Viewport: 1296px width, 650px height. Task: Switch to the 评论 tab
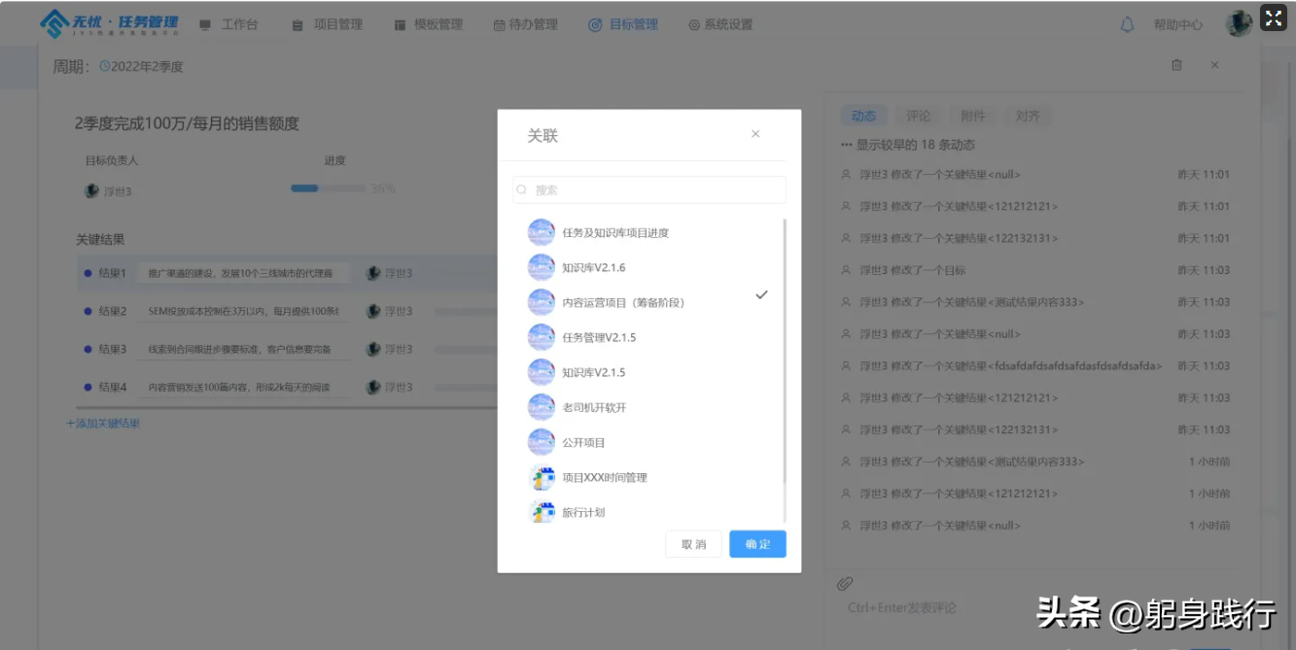coord(918,116)
